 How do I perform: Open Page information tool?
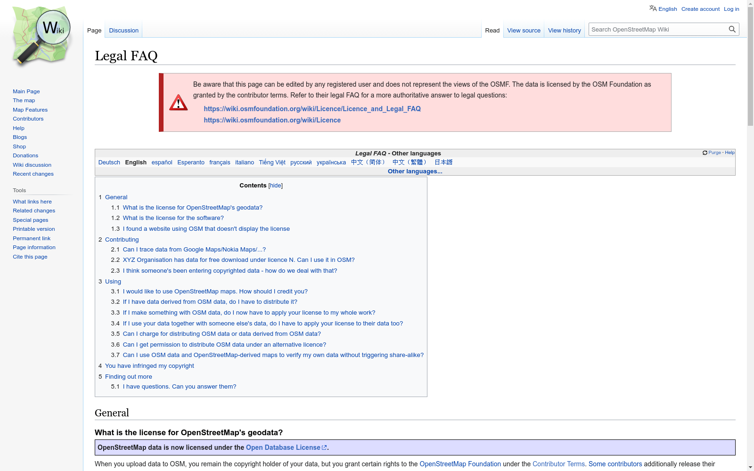click(x=34, y=247)
